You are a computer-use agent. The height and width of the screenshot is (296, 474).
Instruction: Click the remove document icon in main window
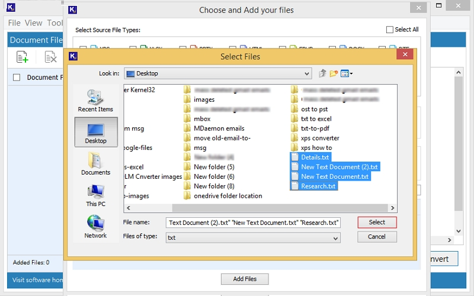tap(50, 57)
